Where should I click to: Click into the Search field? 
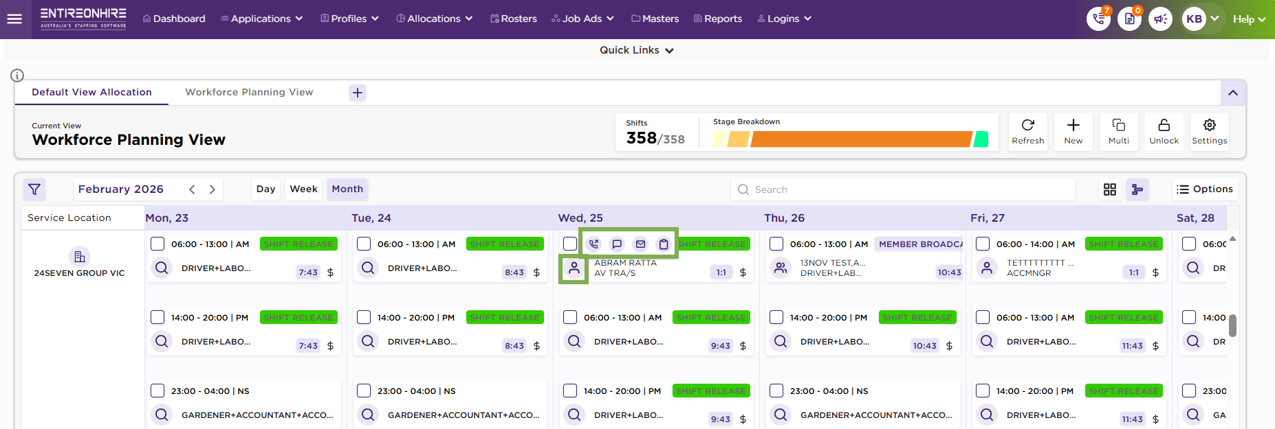click(x=908, y=189)
